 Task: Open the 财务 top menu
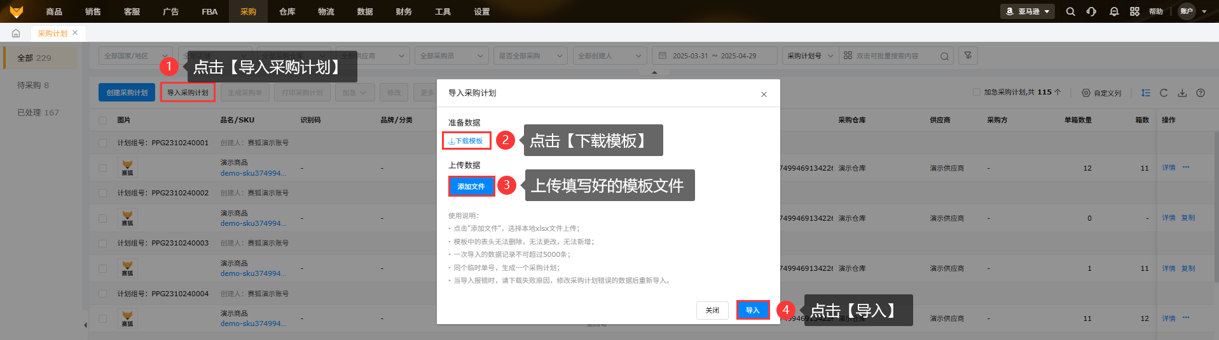coord(403,11)
